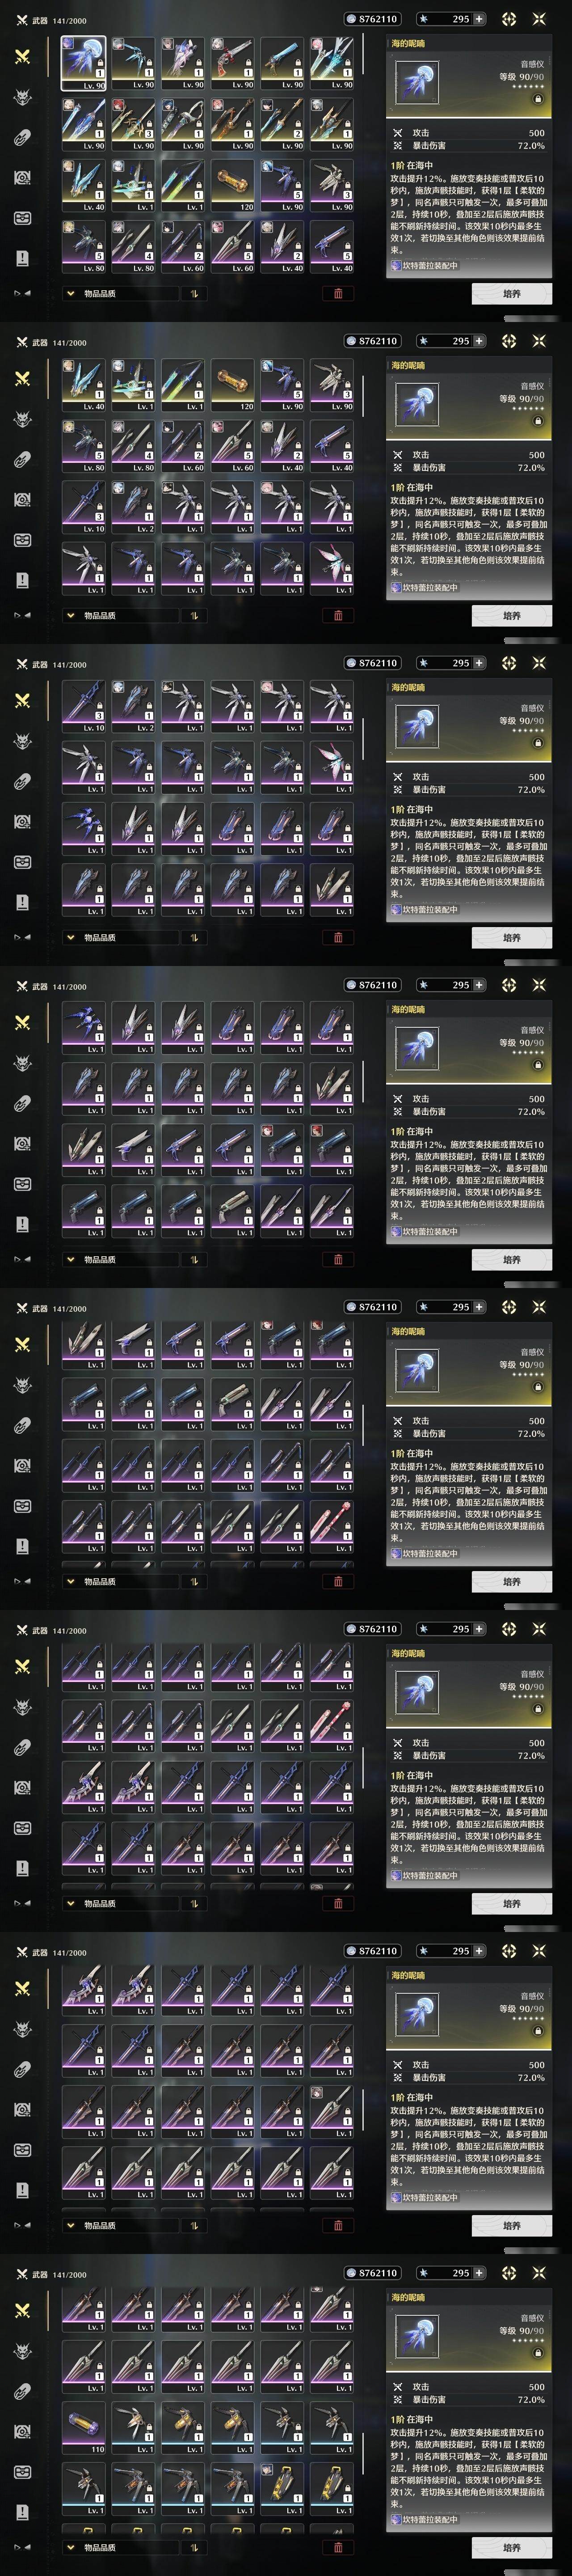Open the crossed-swords weapons category in the sidebar
Image resolution: width=572 pixels, height=2576 pixels.
tap(22, 57)
